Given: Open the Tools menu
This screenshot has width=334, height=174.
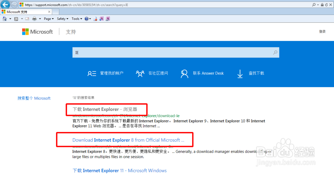Looking at the screenshot, I should (77, 19).
